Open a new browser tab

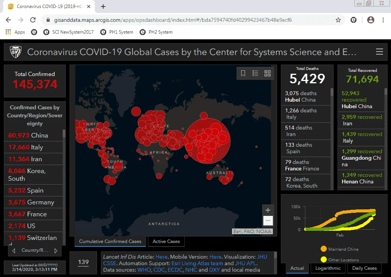pos(103,6)
